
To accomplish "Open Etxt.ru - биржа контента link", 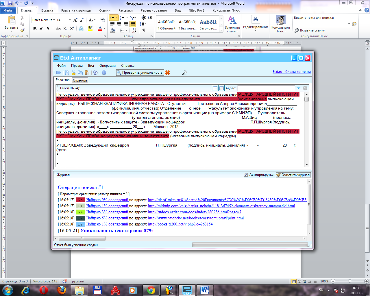I will coord(292,72).
